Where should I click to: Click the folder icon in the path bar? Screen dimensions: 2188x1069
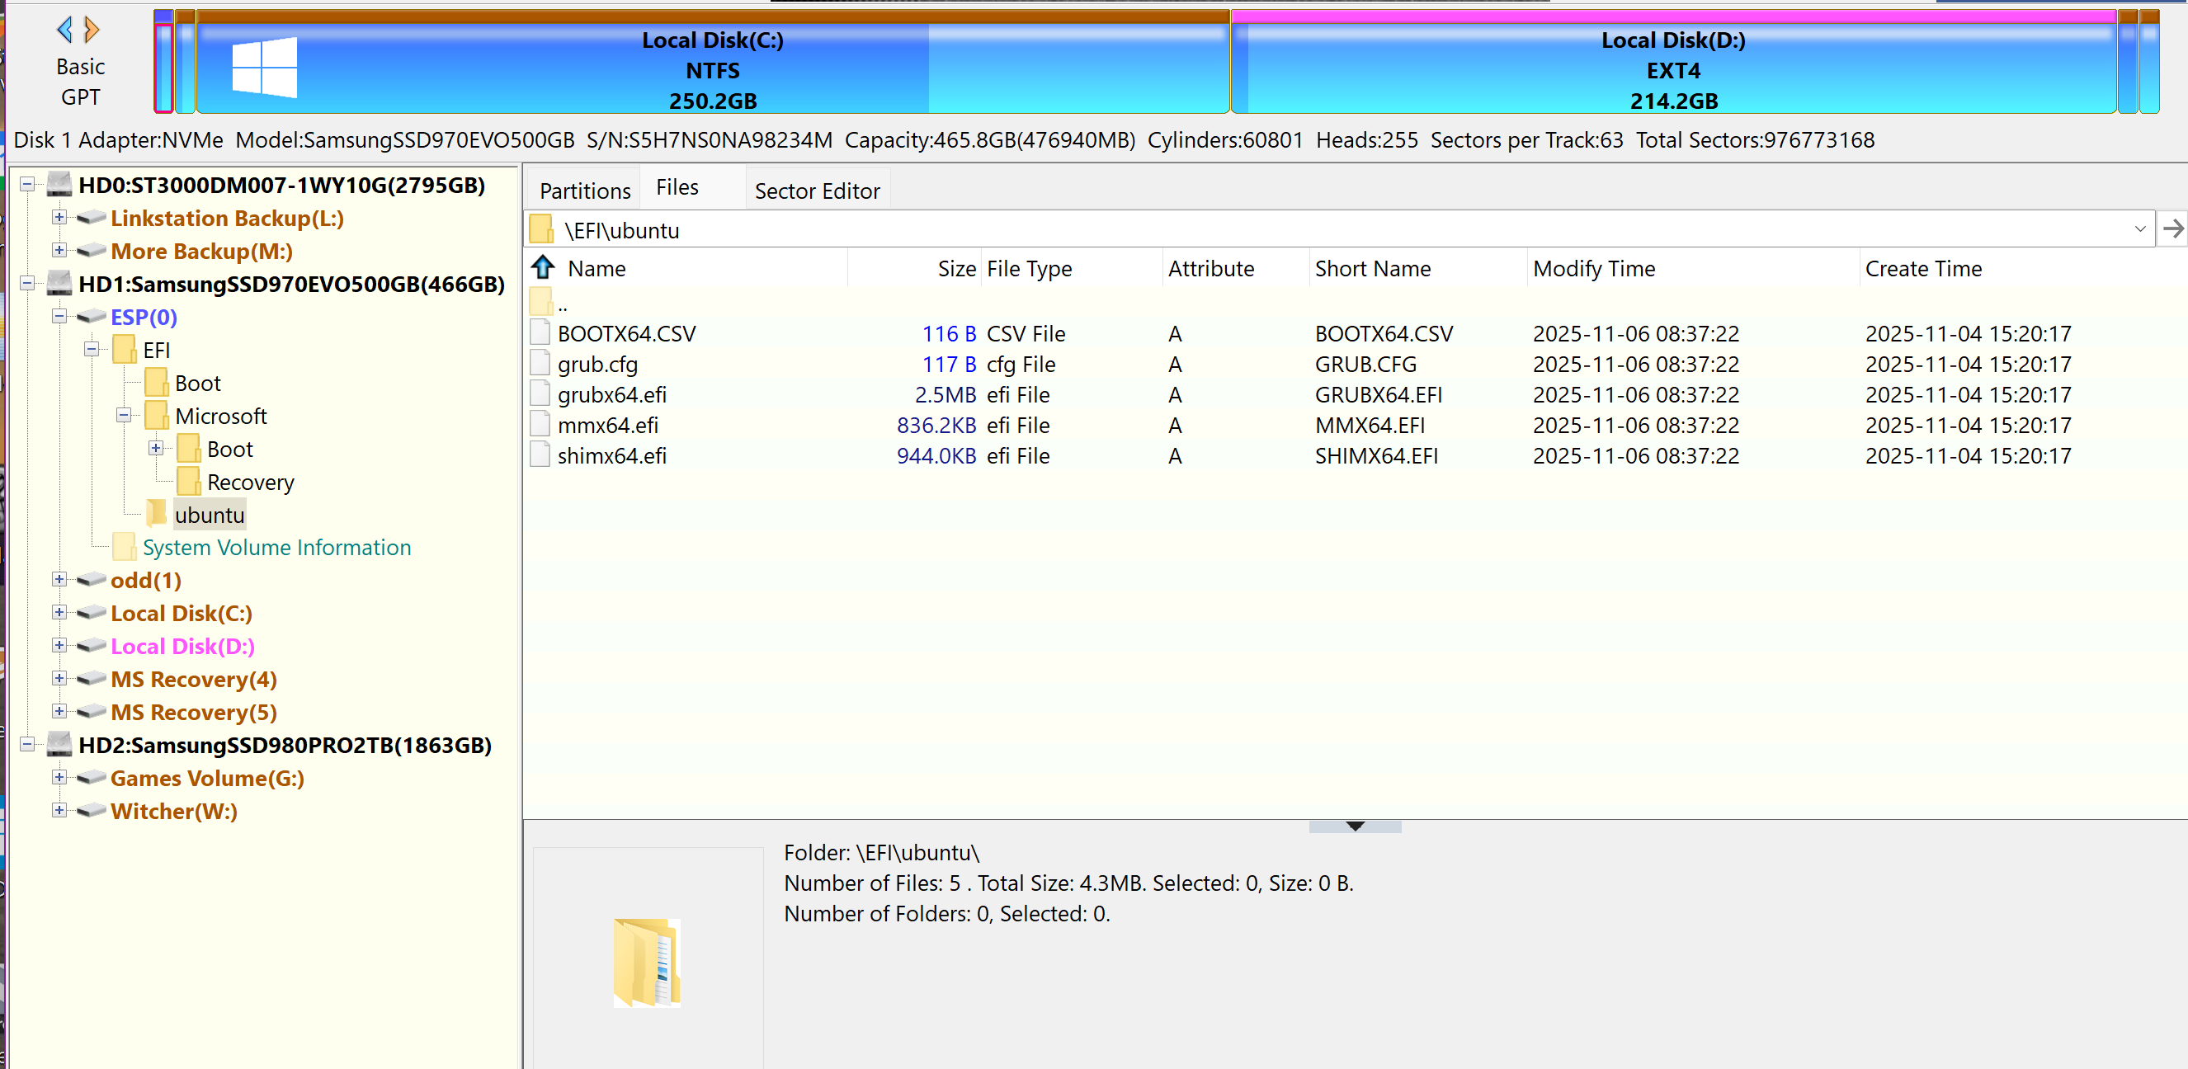pos(544,228)
